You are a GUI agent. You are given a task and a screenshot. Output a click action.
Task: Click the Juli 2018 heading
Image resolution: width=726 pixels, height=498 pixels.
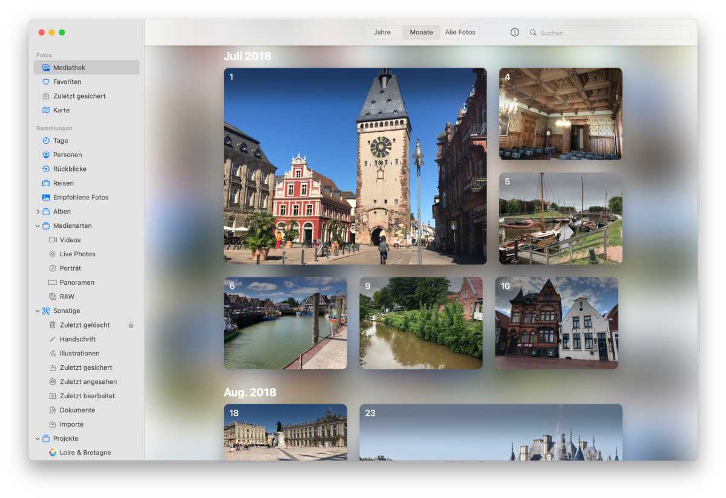(x=247, y=56)
